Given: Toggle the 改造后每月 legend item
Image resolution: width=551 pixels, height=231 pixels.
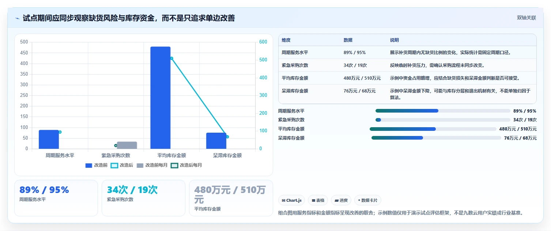Looking at the screenshot, I should [186, 165].
